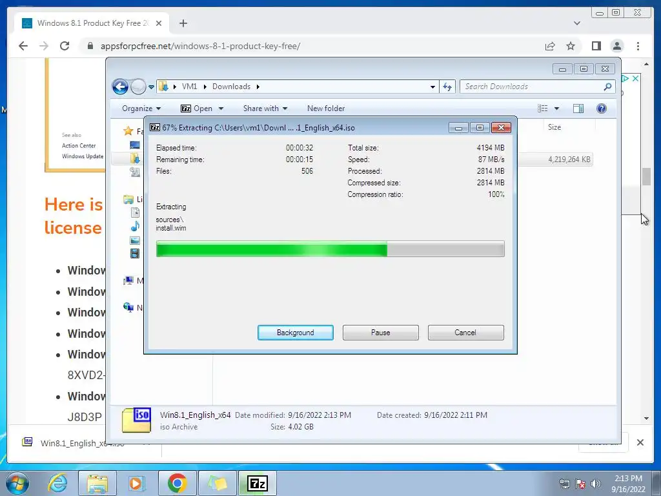
Task: Click the Background button in the 7-Zip dialog
Action: (295, 333)
